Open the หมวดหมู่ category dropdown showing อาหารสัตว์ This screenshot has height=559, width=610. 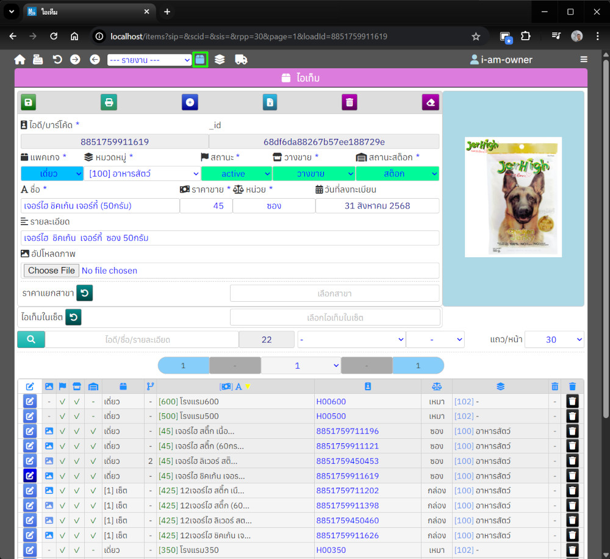pyautogui.click(x=142, y=174)
